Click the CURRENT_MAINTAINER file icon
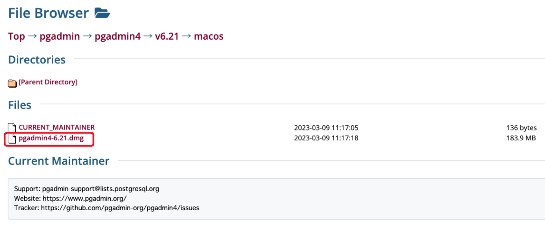This screenshot has width=545, height=227. tap(12, 127)
